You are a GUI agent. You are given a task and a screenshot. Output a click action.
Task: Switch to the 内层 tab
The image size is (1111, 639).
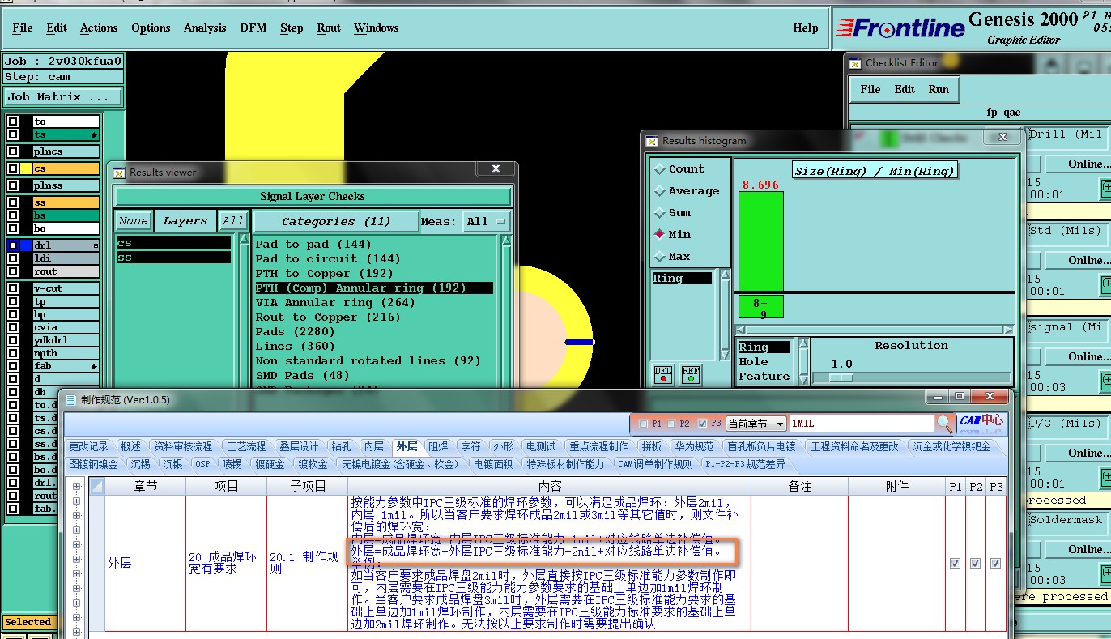(373, 446)
